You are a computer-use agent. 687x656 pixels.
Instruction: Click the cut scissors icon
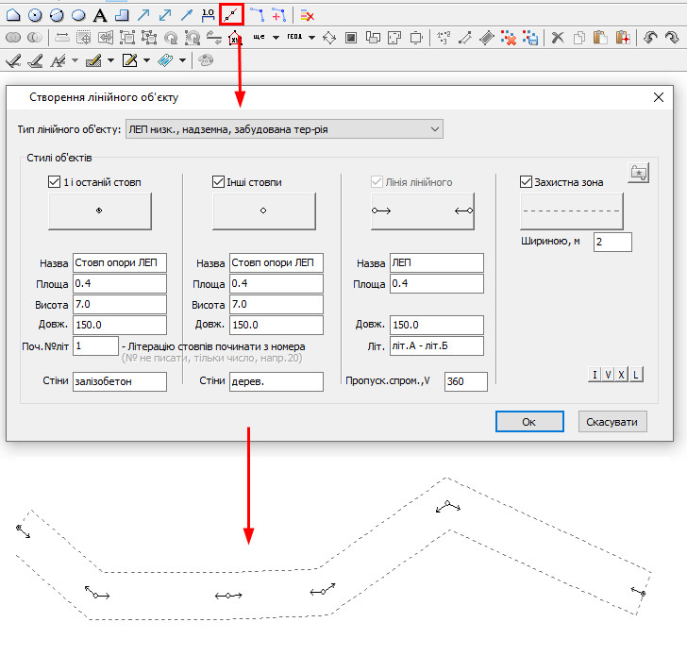pos(558,38)
